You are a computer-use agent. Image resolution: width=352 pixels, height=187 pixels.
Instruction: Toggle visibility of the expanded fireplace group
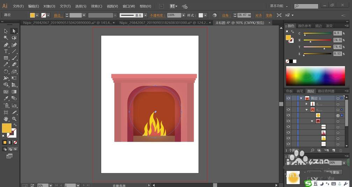pyautogui.click(x=288, y=110)
